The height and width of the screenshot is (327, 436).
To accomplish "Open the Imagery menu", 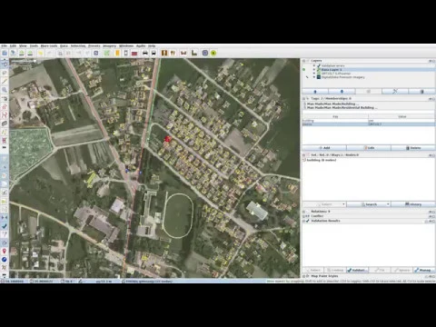I will [109, 46].
